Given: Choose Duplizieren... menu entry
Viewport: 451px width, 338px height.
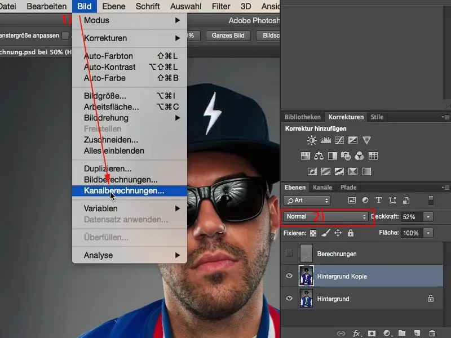Looking at the screenshot, I should pyautogui.click(x=130, y=168).
